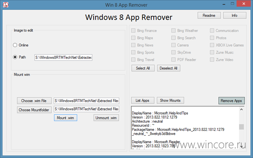Open the Info button
The image size is (253, 158).
click(235, 15)
